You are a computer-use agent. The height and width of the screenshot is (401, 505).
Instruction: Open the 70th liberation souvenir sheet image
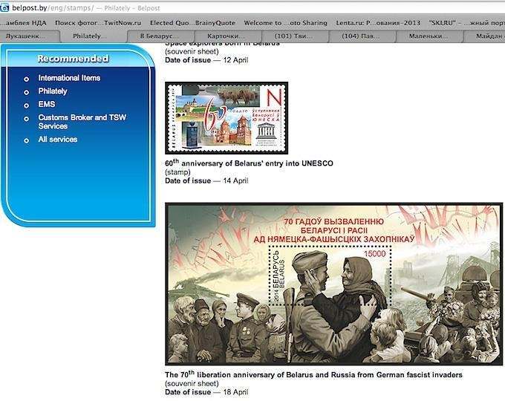click(x=333, y=284)
